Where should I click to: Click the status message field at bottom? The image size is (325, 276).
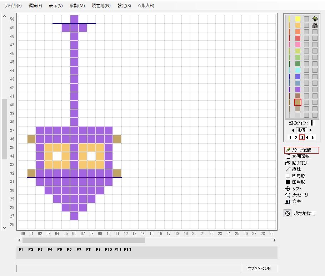click(129, 269)
